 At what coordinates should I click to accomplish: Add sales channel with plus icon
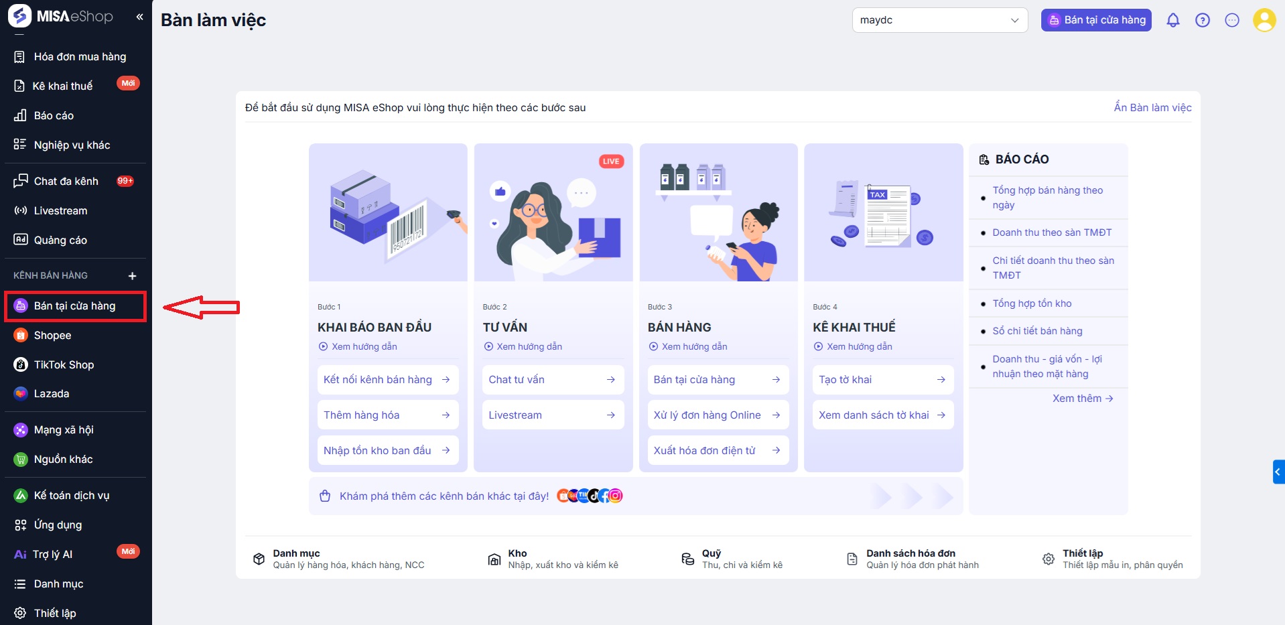pyautogui.click(x=133, y=276)
